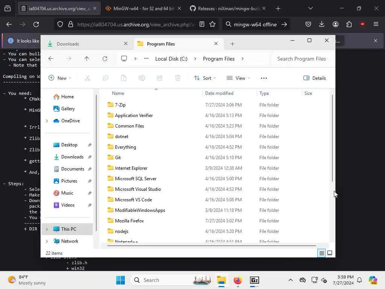Open the Firefox tab list icon at far left

[8, 8]
